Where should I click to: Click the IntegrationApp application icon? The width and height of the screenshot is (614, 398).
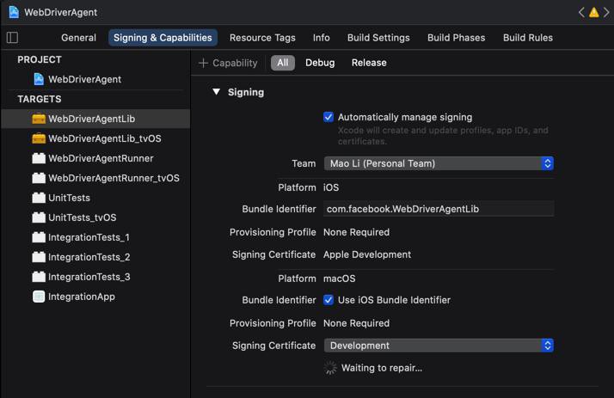point(39,297)
